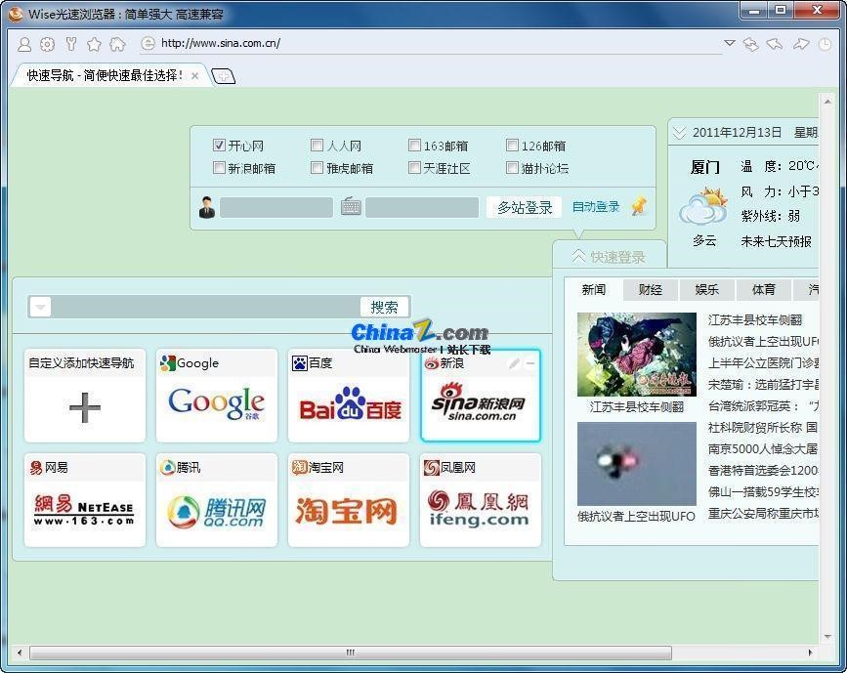Click the school bus news photo
The height and width of the screenshot is (673, 847).
click(636, 355)
